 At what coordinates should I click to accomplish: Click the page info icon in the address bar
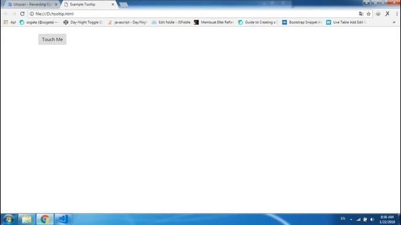tap(32, 14)
